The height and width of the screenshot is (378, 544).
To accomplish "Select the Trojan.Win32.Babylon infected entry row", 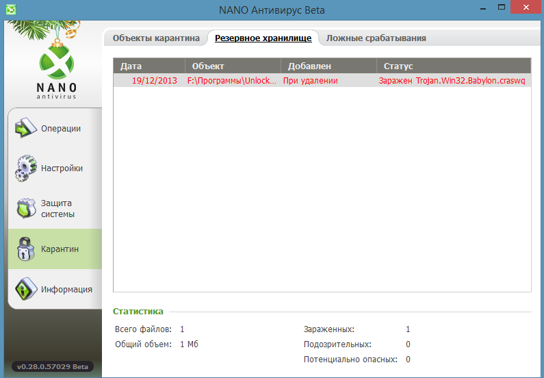I will point(322,81).
